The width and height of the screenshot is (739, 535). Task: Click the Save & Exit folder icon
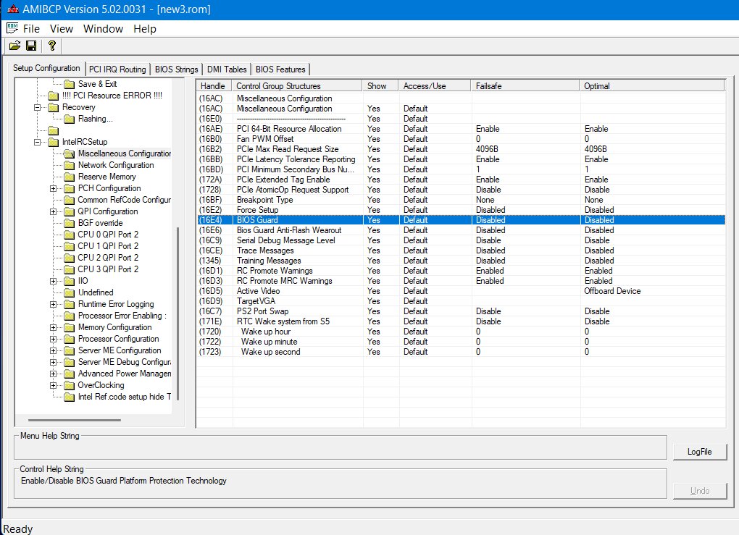pos(70,84)
